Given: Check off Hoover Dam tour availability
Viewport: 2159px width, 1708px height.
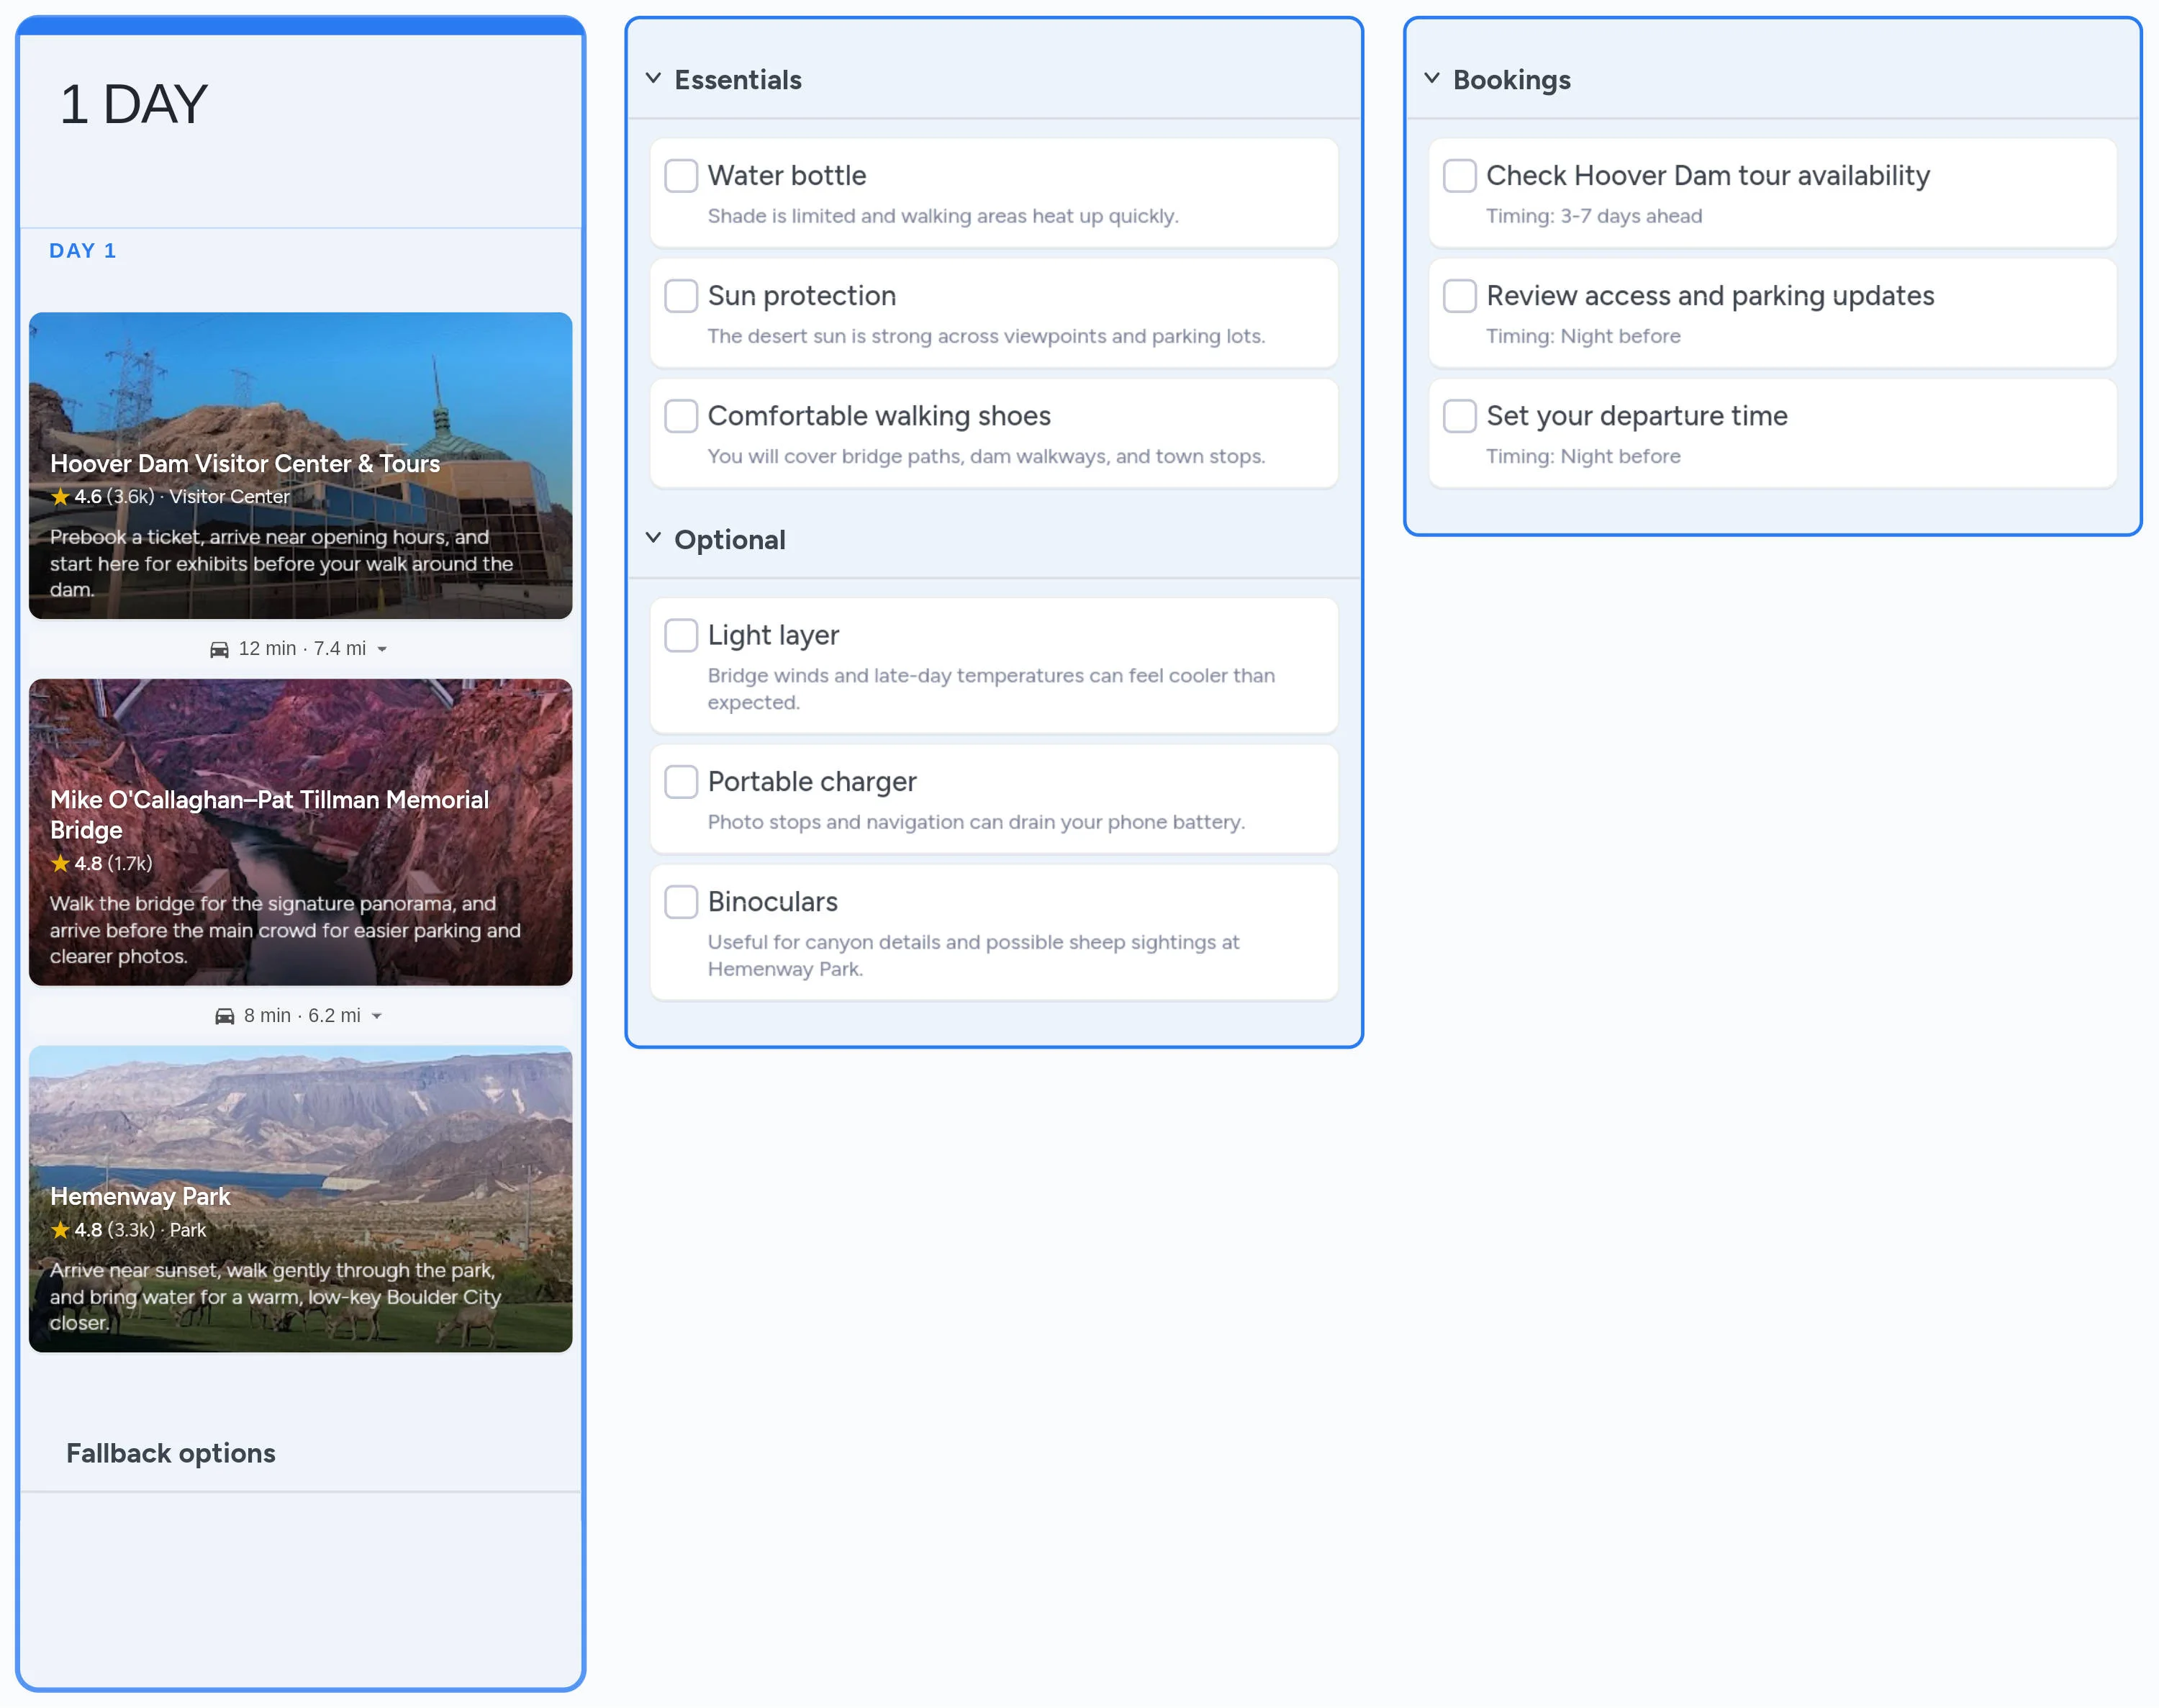Looking at the screenshot, I should [1460, 175].
